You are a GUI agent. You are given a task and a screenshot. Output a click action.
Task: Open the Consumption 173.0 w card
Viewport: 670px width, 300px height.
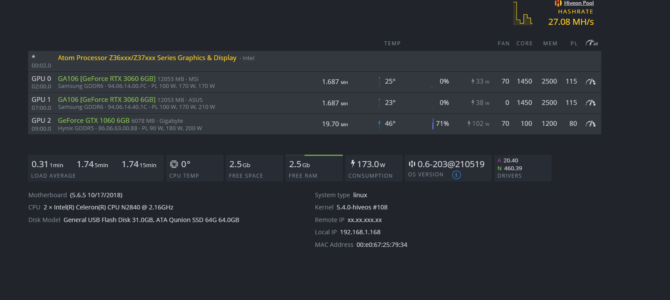pyautogui.click(x=374, y=168)
